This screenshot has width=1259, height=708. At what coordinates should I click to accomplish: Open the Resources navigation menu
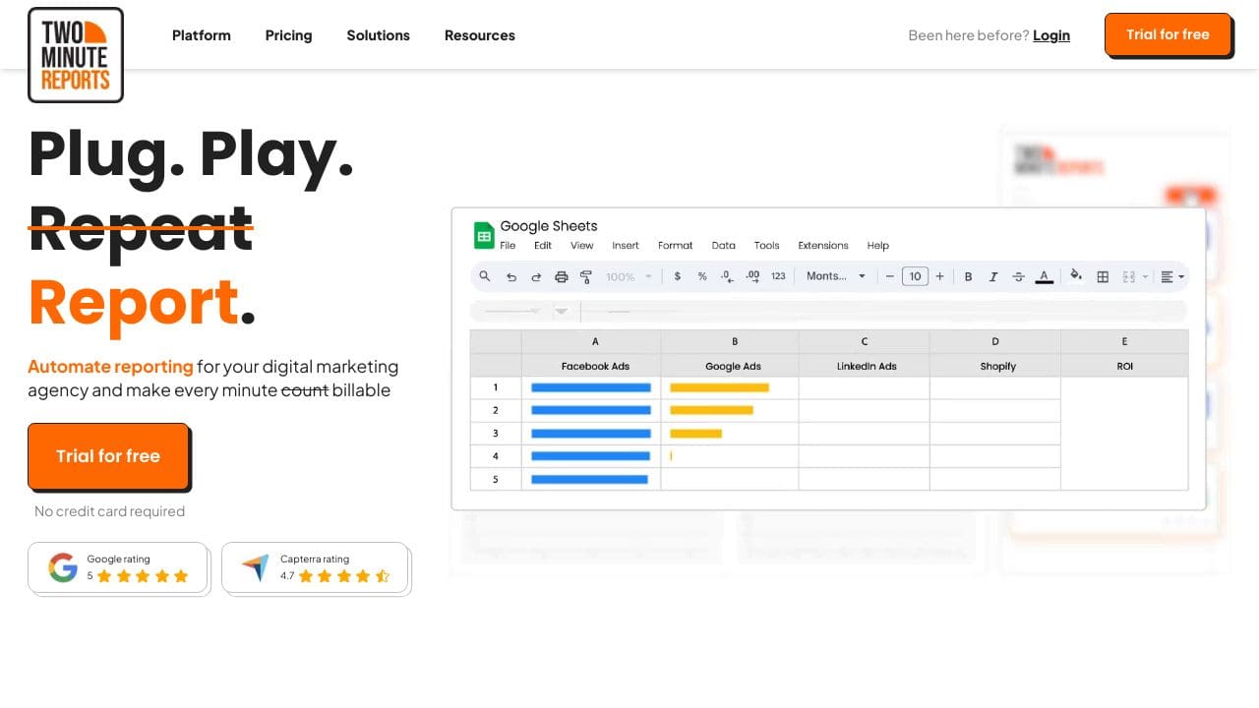pyautogui.click(x=480, y=35)
